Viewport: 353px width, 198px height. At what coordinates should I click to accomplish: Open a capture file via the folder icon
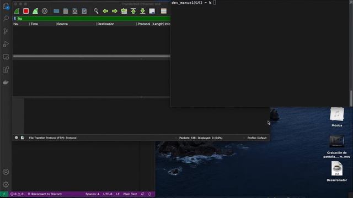[56, 11]
